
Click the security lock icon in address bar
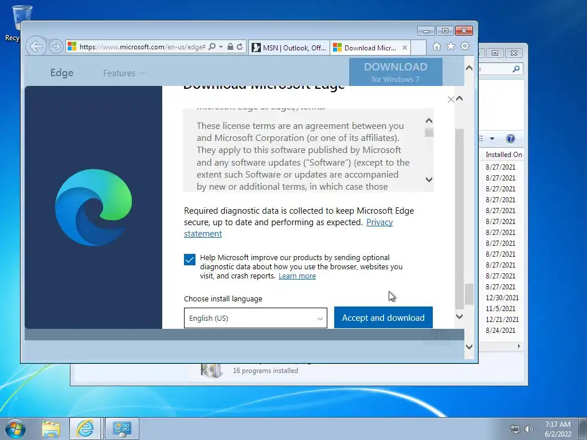coord(230,47)
